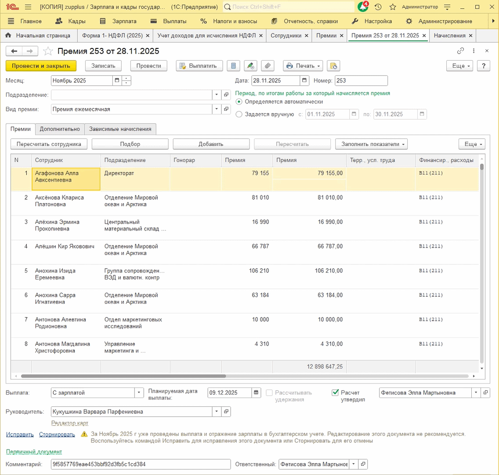Click the Исправить link
The image size is (499, 475).
coord(20,434)
